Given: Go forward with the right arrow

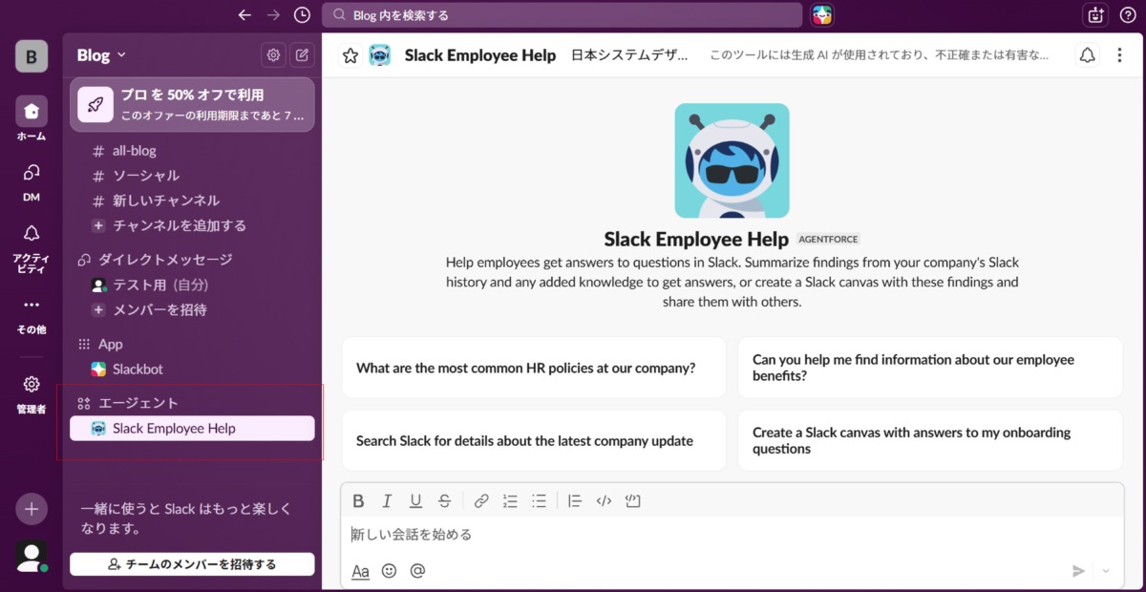Looking at the screenshot, I should pyautogui.click(x=273, y=15).
